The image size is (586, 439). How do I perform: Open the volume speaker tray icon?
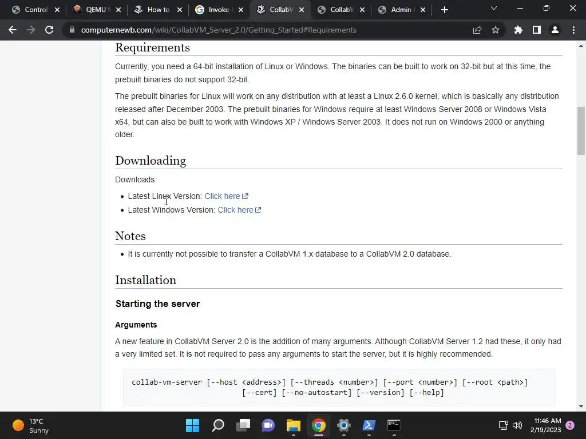[517, 425]
